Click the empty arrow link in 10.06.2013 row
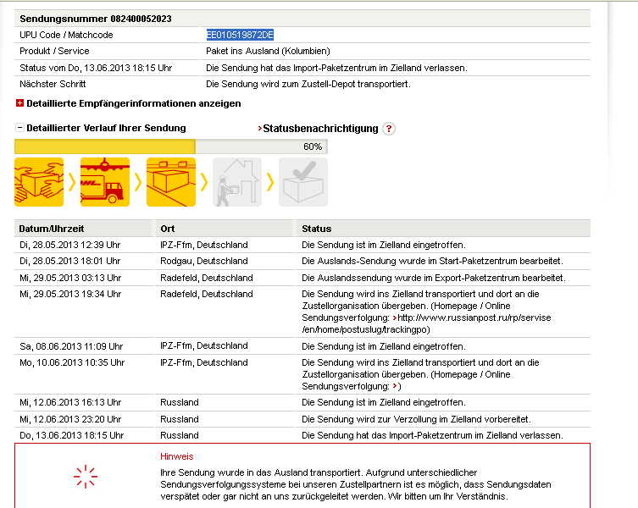Image resolution: width=638 pixels, height=508 pixels. click(x=396, y=386)
